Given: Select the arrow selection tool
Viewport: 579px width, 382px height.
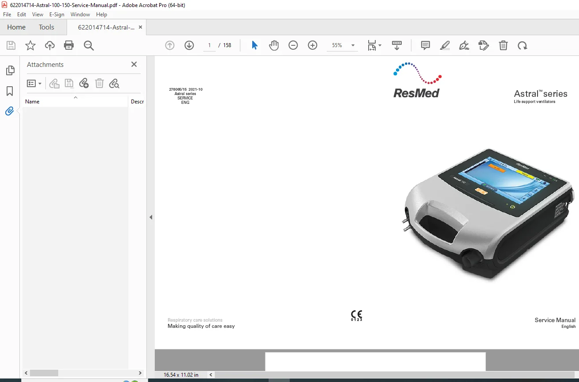Looking at the screenshot, I should 254,45.
